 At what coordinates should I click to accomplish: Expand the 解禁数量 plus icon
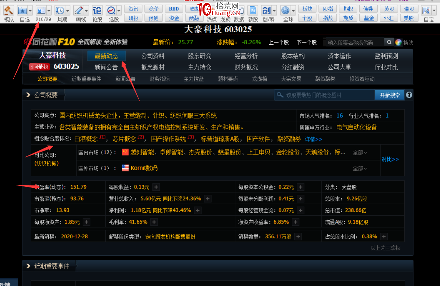click(298, 237)
